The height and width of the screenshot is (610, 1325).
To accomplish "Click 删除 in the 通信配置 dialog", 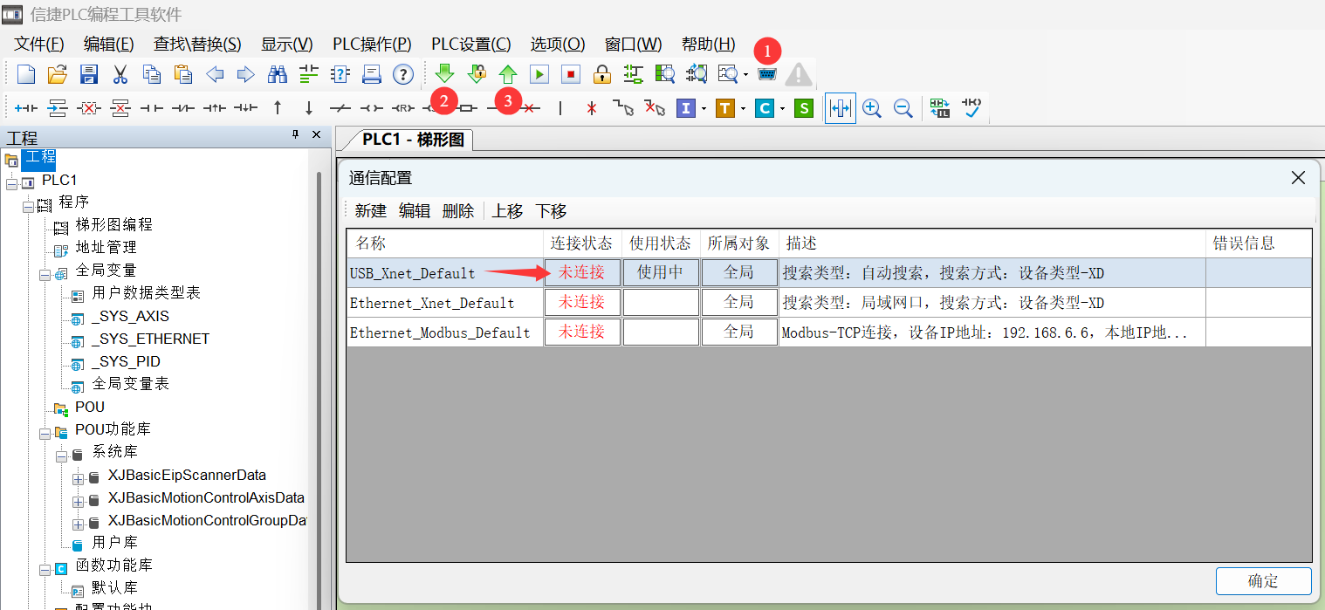I will coord(458,211).
